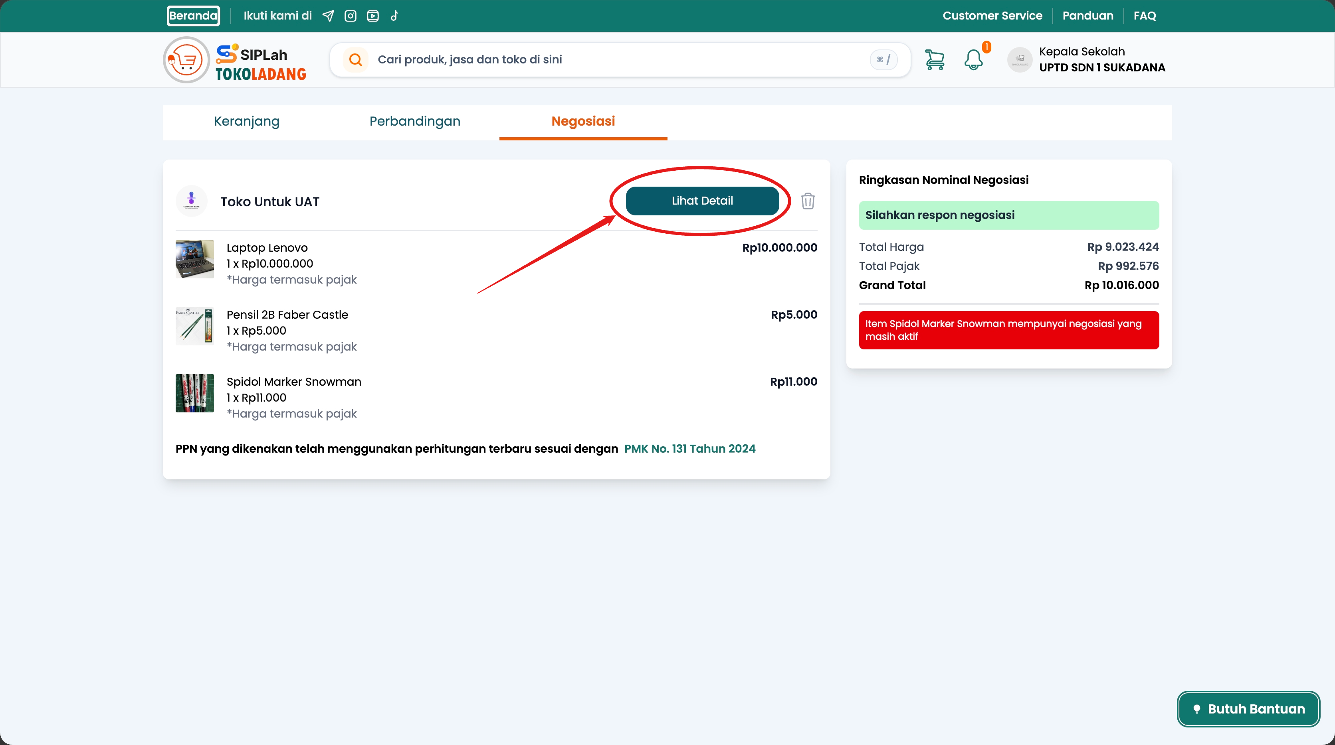Open the Telegram social icon
Screen dimensions: 1335x745
(328, 16)
